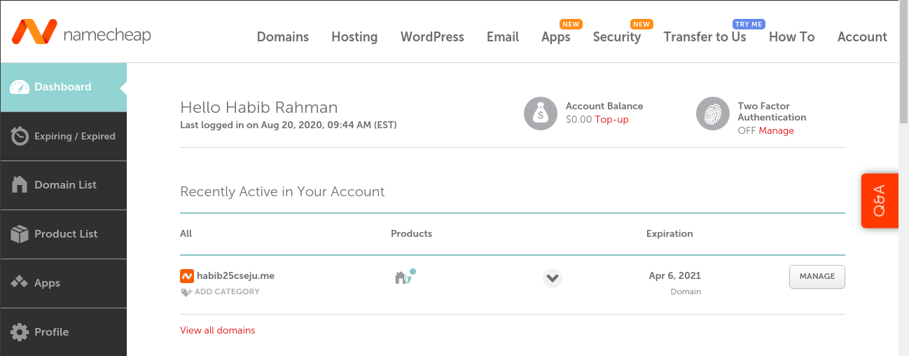Open the Security top menu

coord(617,37)
